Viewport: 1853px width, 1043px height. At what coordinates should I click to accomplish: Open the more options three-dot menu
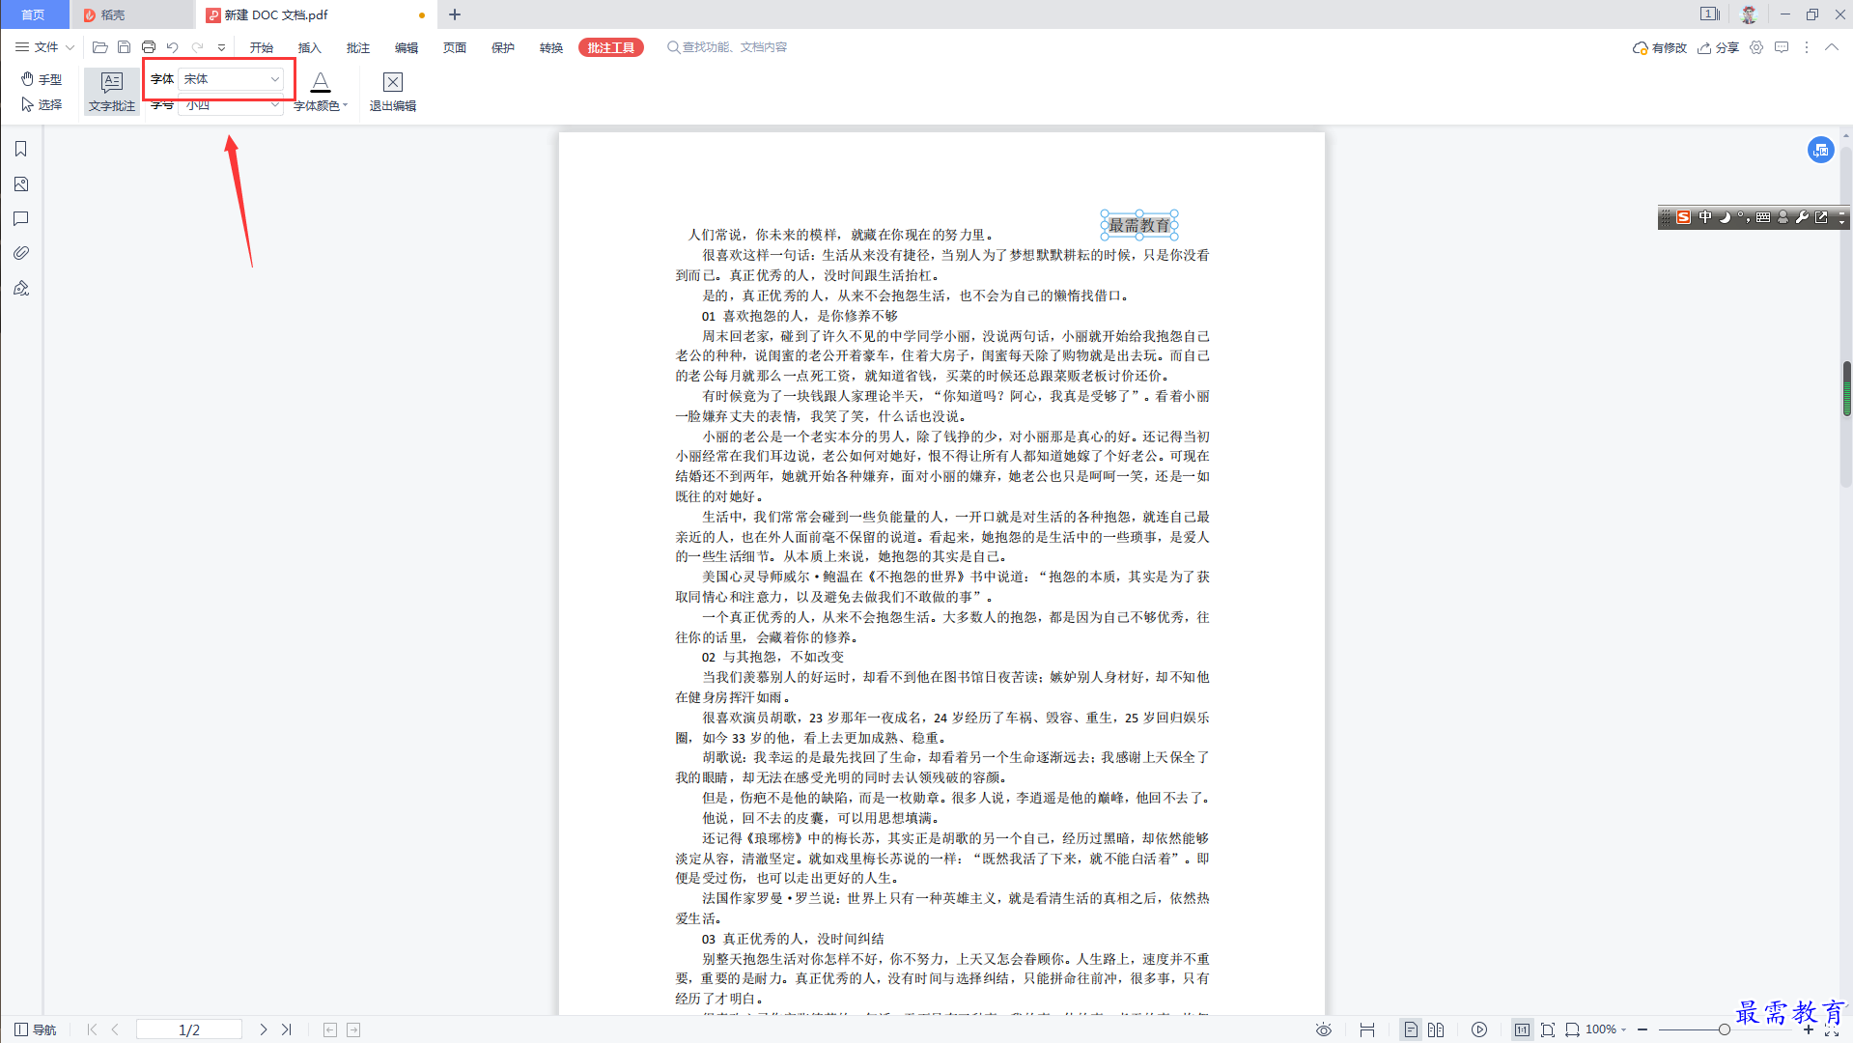[1807, 47]
